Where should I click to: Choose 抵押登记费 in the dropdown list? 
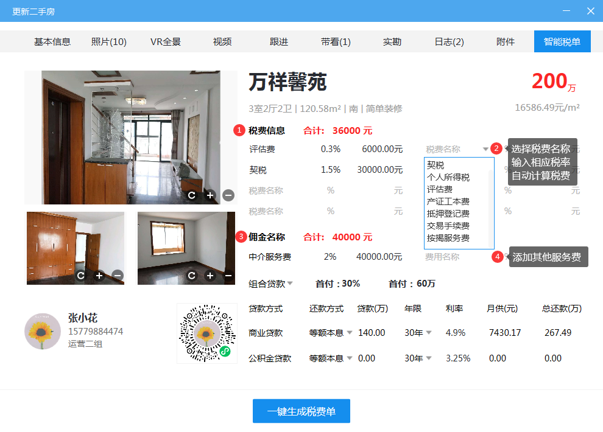[448, 214]
